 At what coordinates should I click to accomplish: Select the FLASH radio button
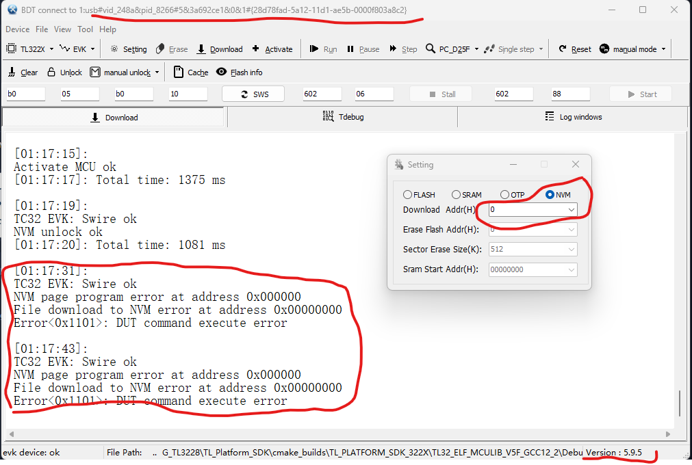tap(407, 195)
